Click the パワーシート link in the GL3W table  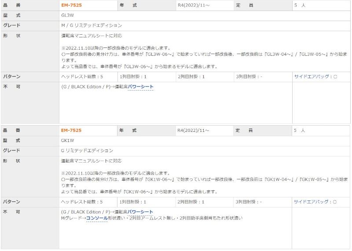tap(140, 87)
